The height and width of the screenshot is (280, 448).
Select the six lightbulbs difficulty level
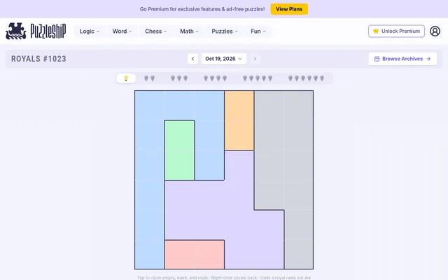tap(306, 78)
